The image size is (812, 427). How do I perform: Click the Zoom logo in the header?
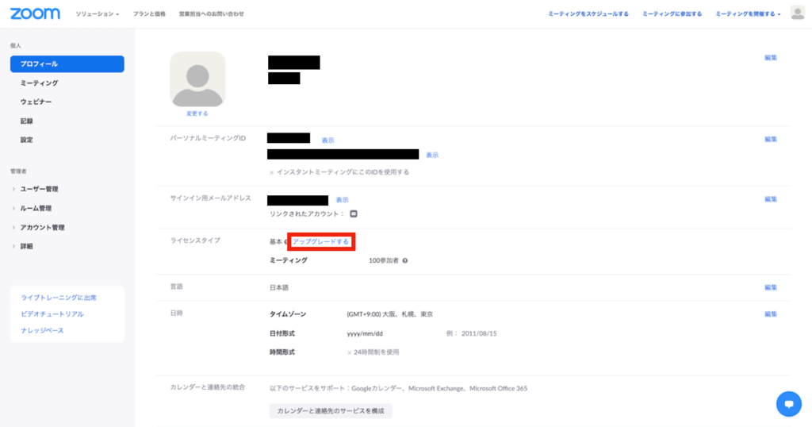click(35, 13)
